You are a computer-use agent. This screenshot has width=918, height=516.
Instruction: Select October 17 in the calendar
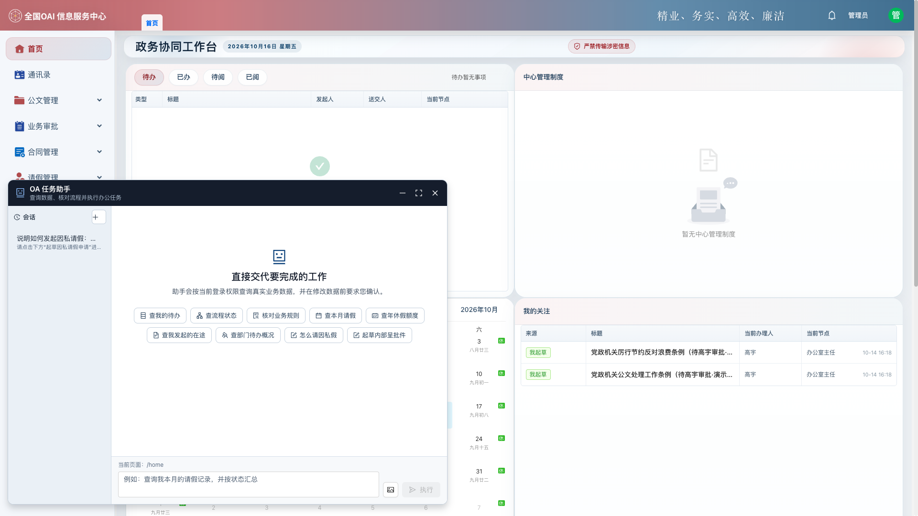click(x=479, y=410)
